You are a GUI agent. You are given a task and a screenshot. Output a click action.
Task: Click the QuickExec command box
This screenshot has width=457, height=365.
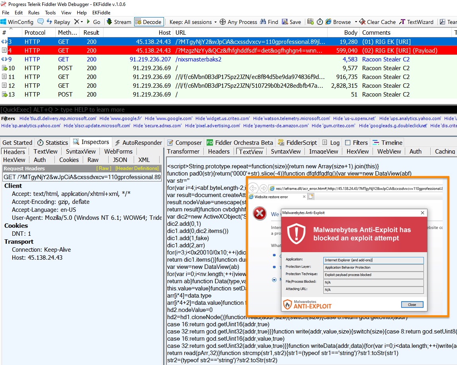(x=228, y=109)
